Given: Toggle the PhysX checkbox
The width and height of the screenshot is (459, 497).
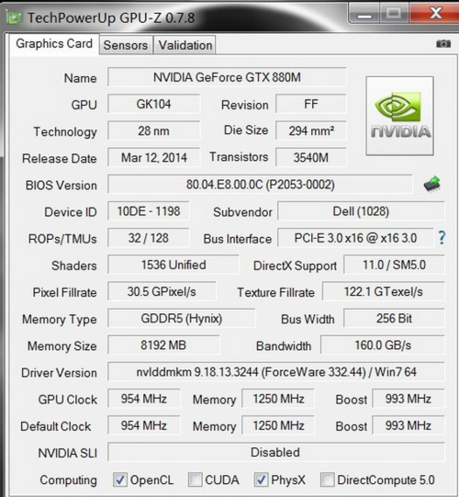Looking at the screenshot, I should tap(262, 480).
